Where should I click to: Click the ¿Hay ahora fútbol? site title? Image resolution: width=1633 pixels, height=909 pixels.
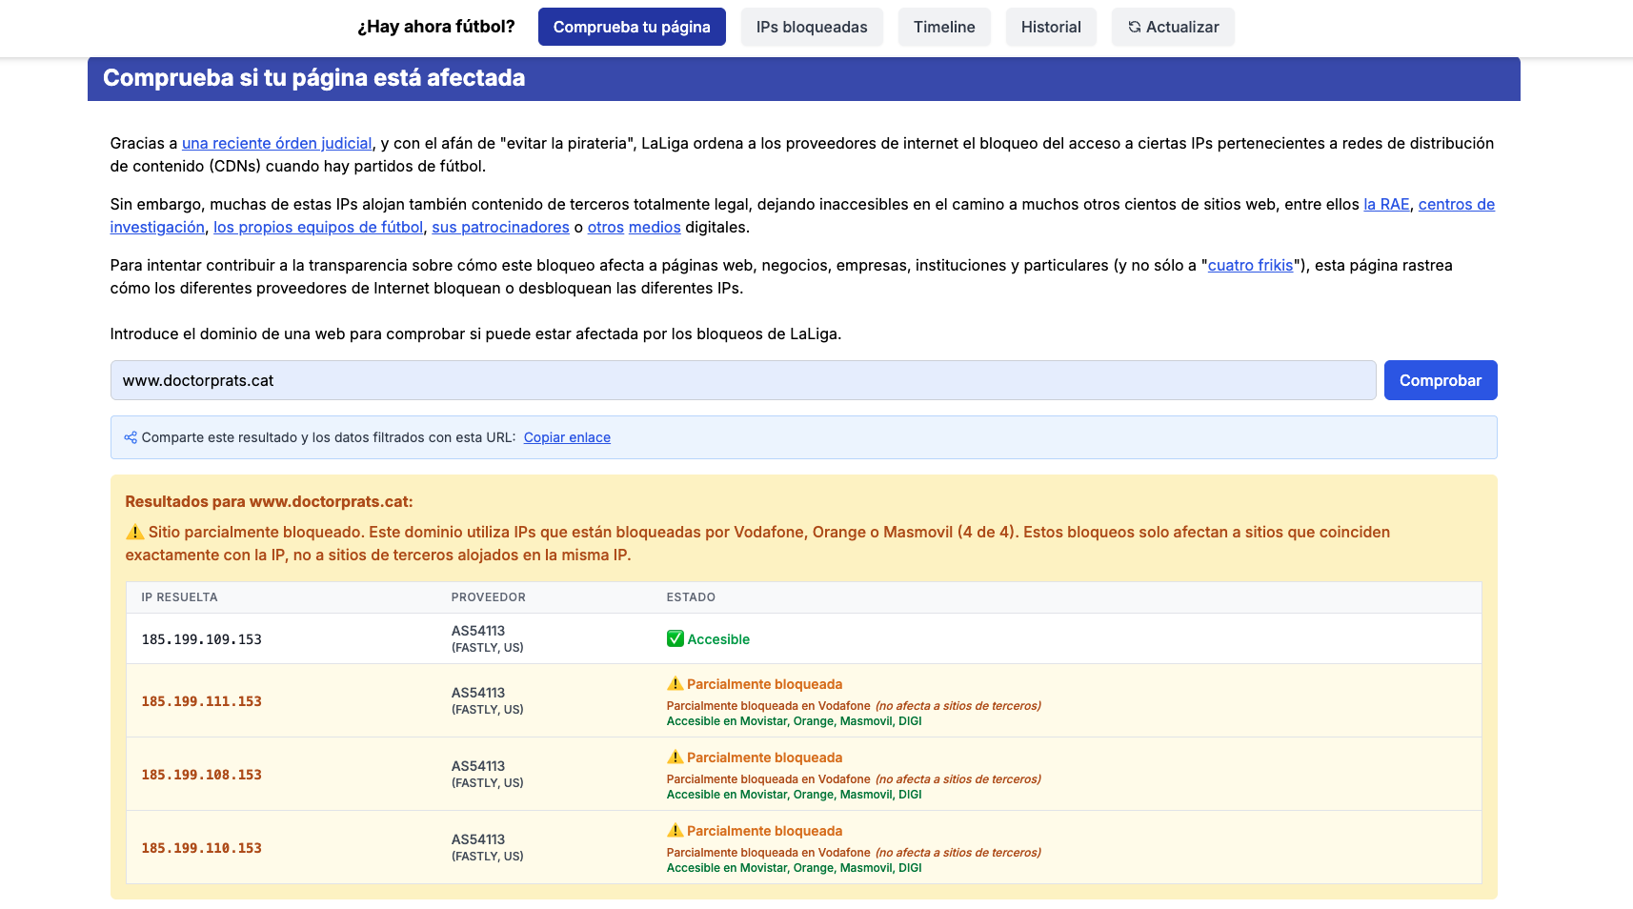coord(436,27)
